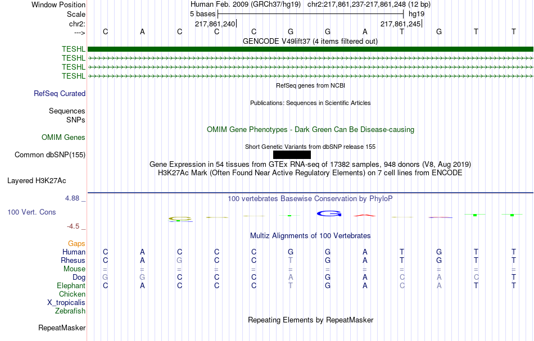This screenshot has width=534, height=341.
Task: Click the faded G in the Rhesus row
Action: coord(179,260)
